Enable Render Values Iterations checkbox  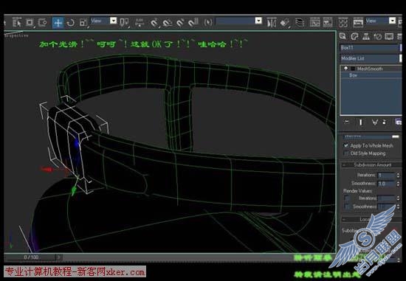coord(347,198)
